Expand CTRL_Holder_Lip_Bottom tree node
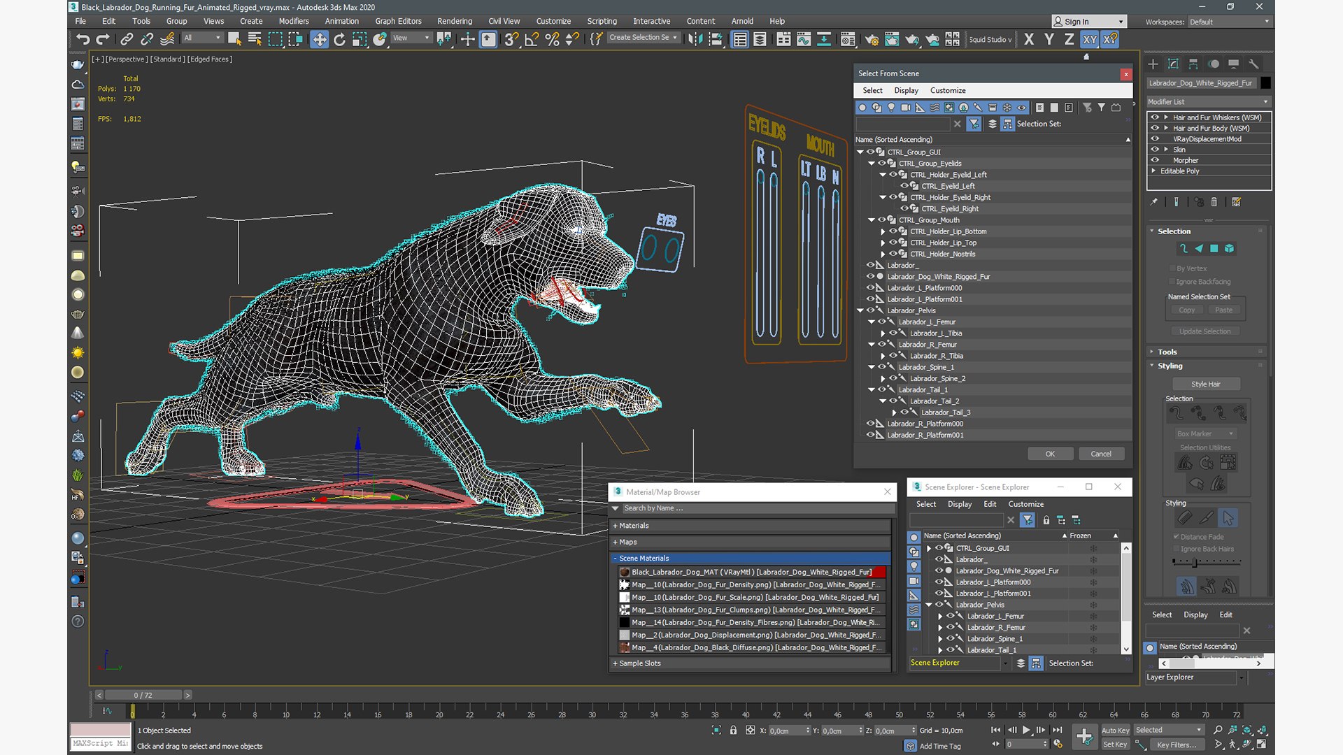Viewport: 1343px width, 755px height. [883, 231]
